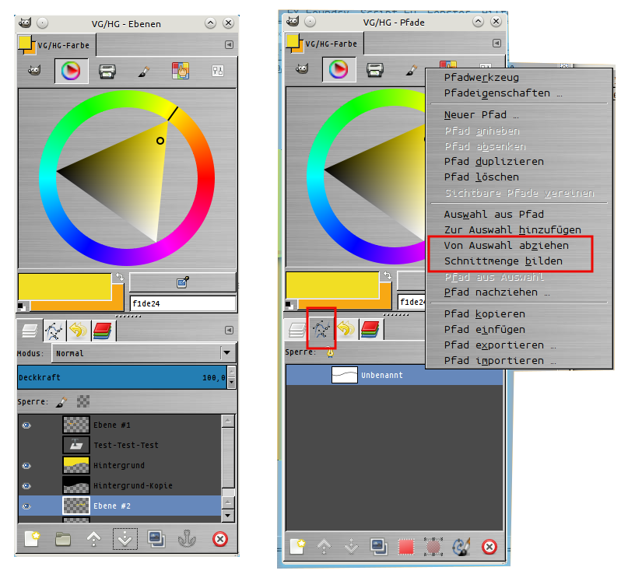
Task: Reset default colors in Ebenen window
Action: [x=22, y=306]
